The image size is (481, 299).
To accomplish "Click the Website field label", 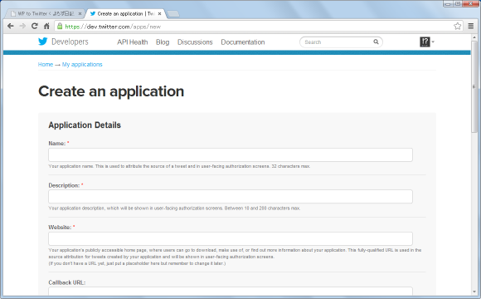I will (60, 228).
